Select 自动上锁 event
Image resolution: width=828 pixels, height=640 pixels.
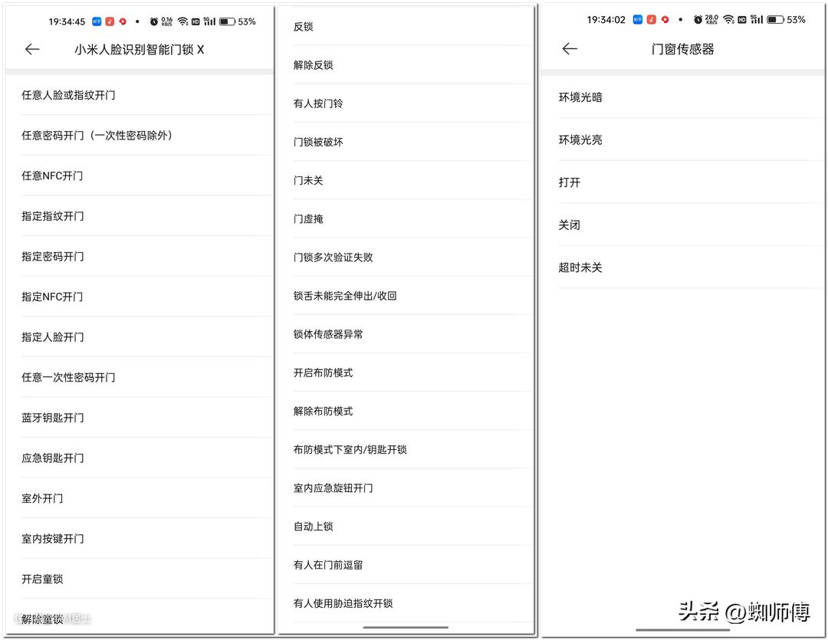[x=406, y=527]
